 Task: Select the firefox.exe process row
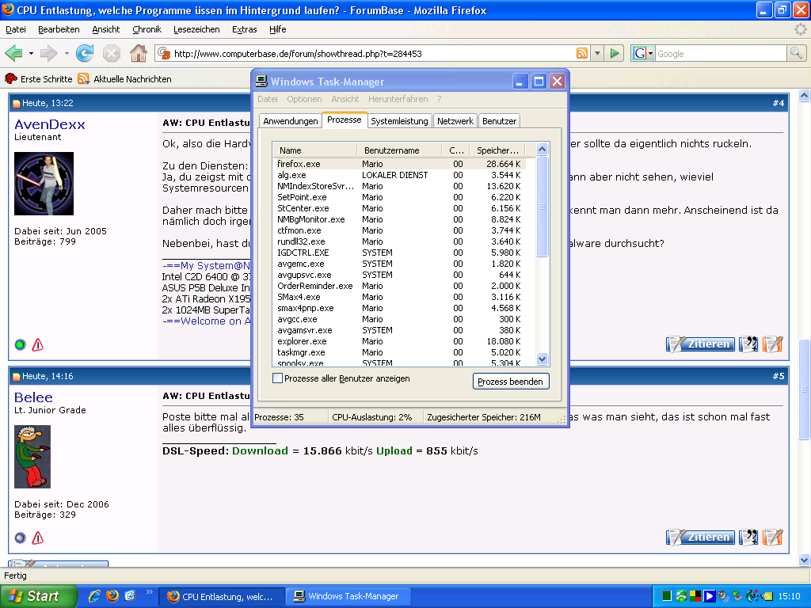coord(399,164)
